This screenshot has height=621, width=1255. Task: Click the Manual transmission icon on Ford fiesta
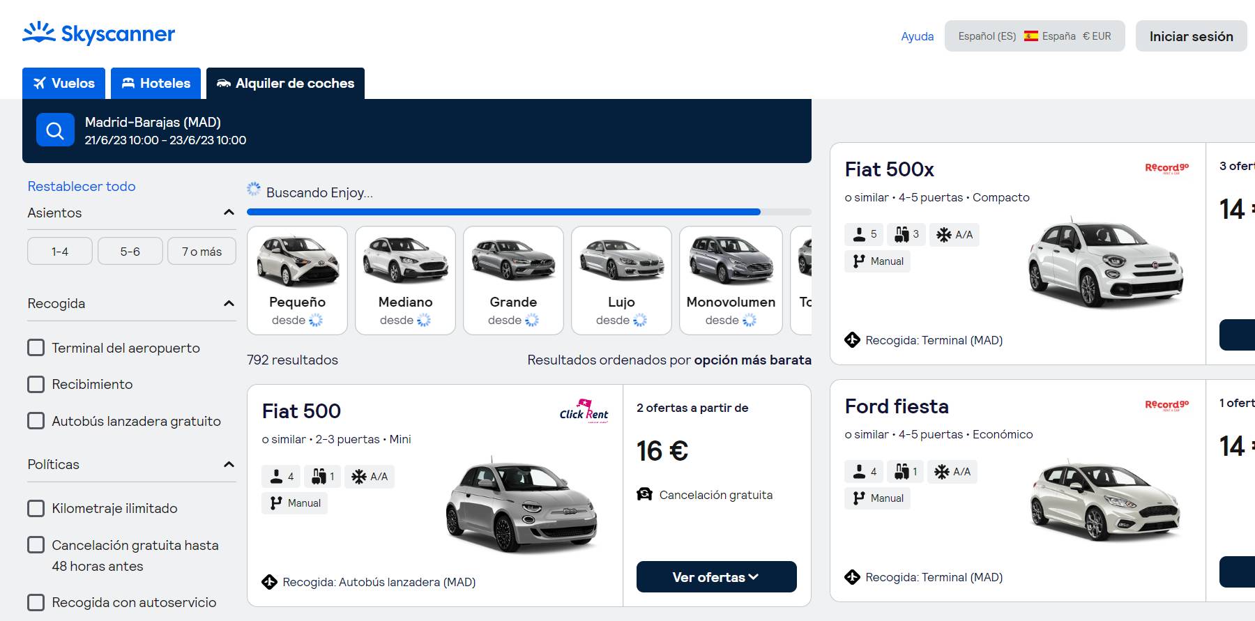pos(859,498)
